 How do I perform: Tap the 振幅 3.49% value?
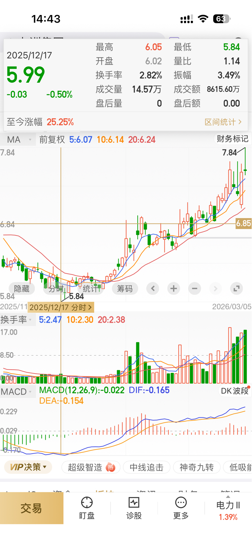[x=229, y=75]
